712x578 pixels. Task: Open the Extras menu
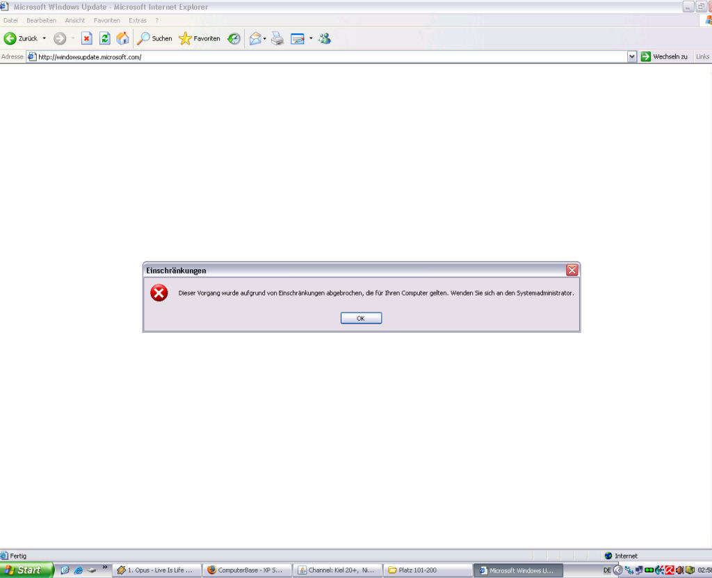pos(138,20)
